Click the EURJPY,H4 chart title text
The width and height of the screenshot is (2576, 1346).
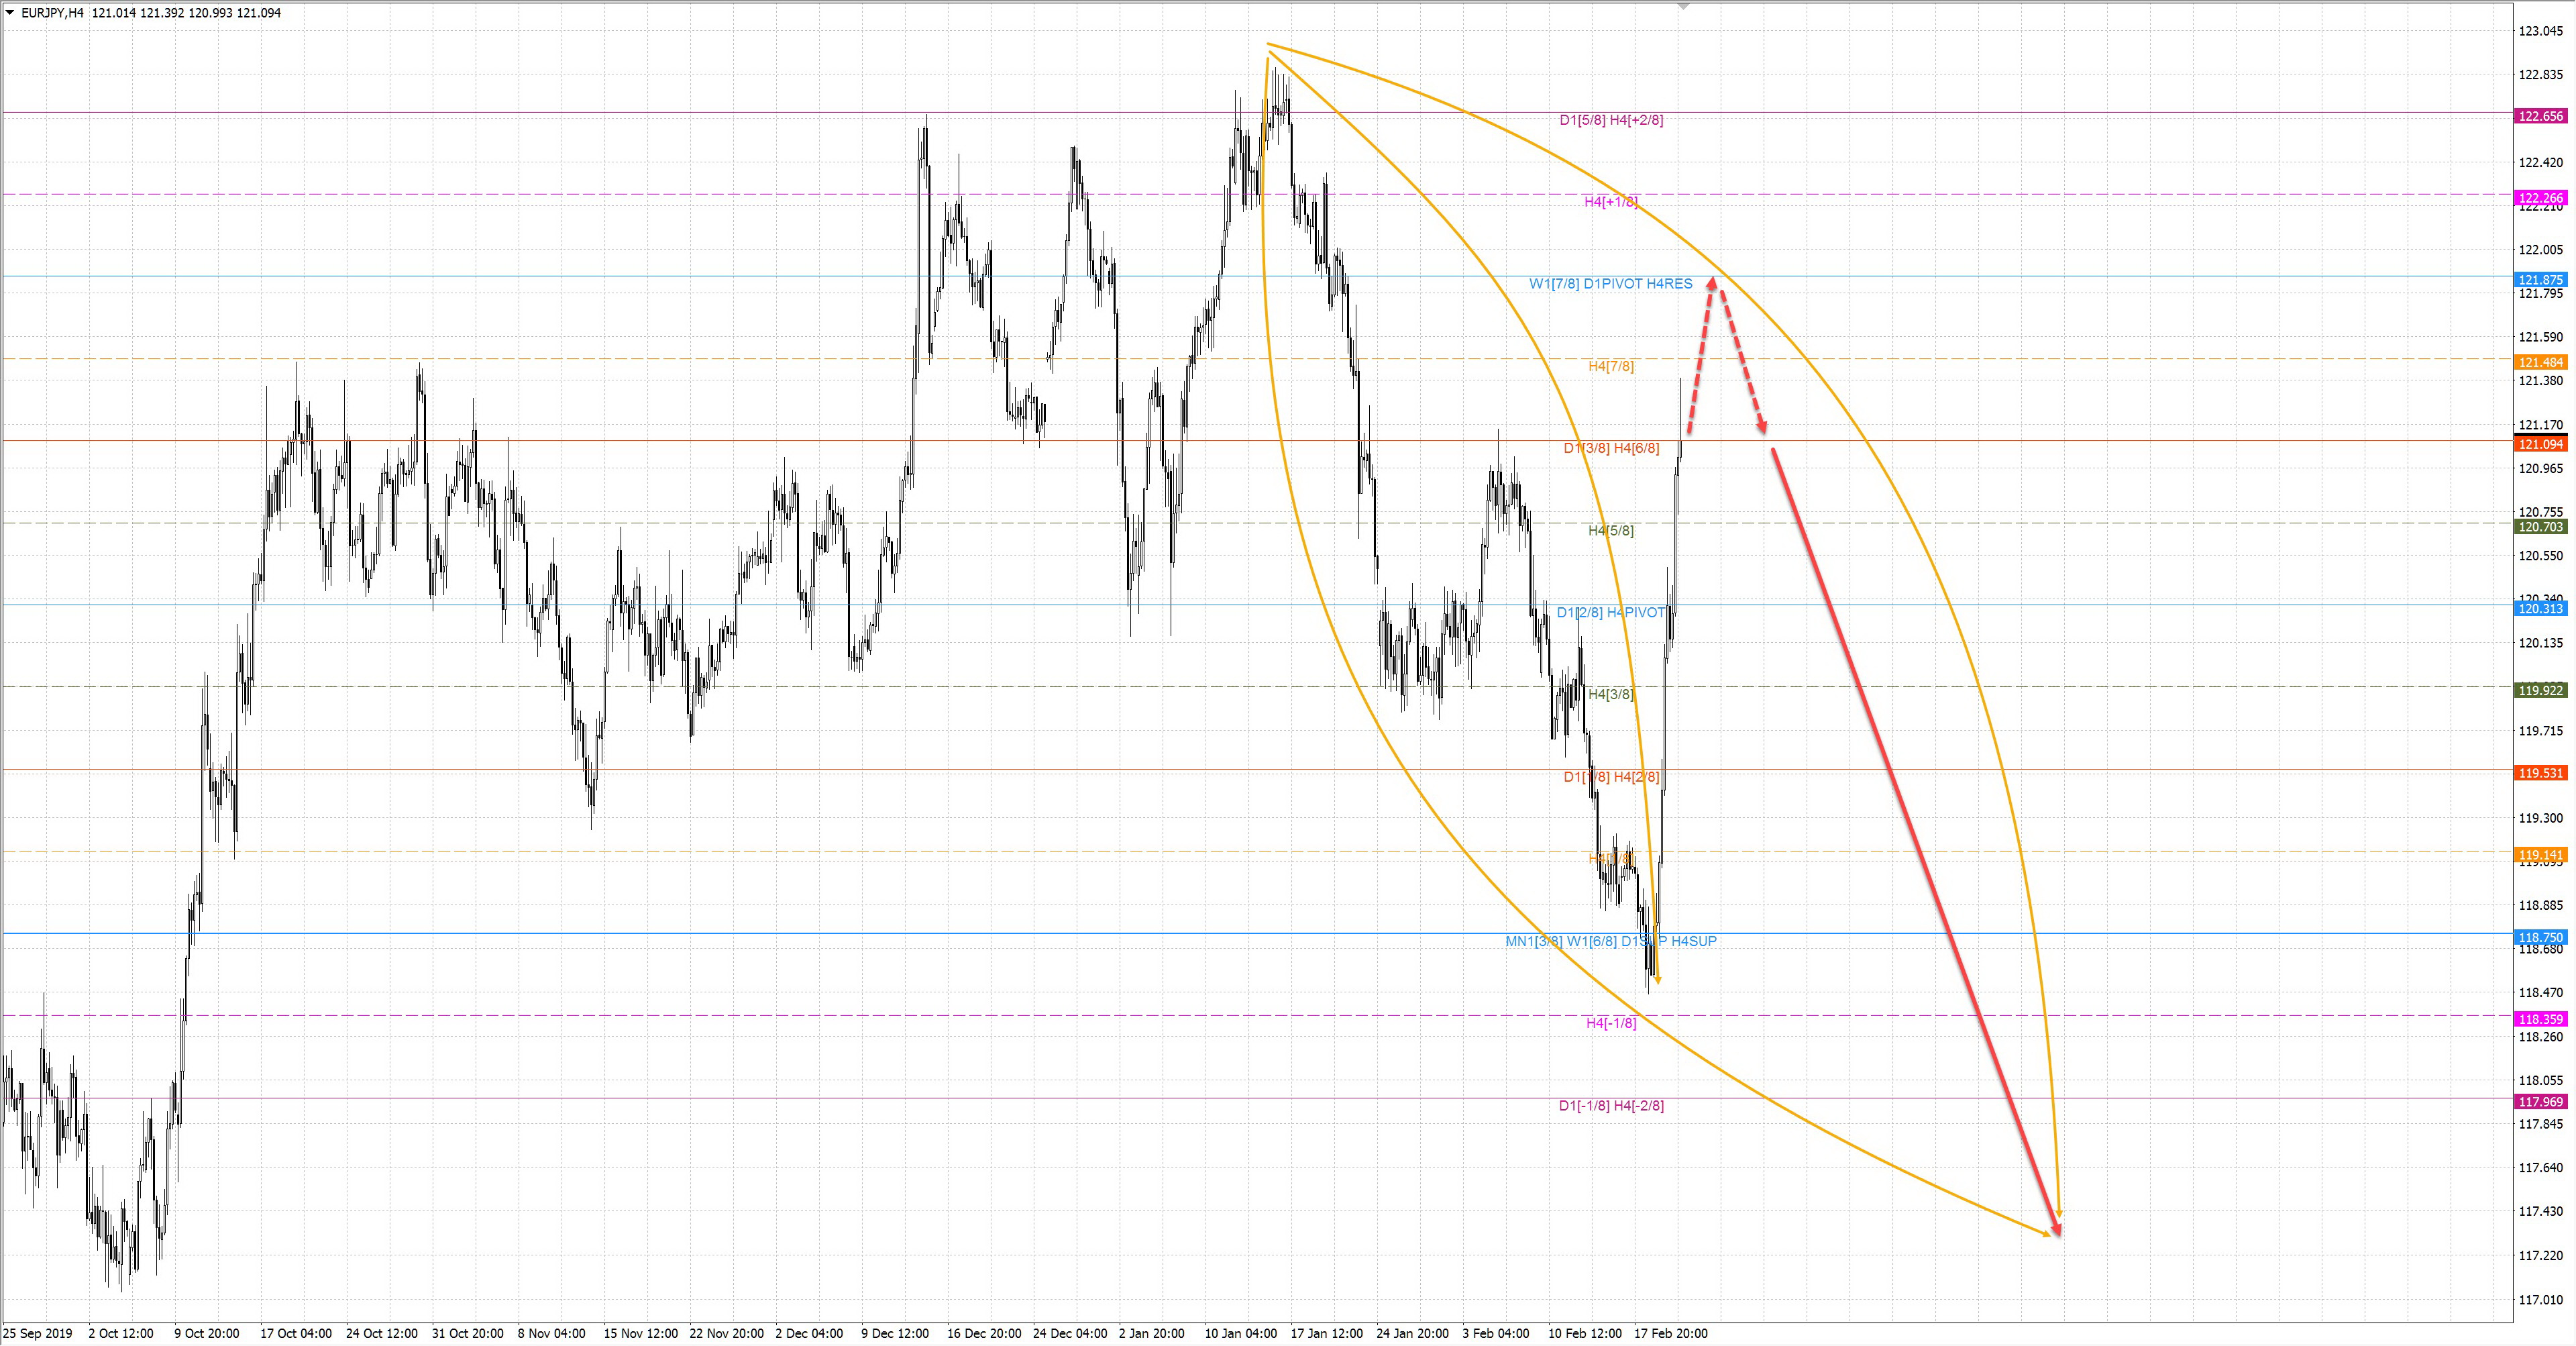(53, 13)
